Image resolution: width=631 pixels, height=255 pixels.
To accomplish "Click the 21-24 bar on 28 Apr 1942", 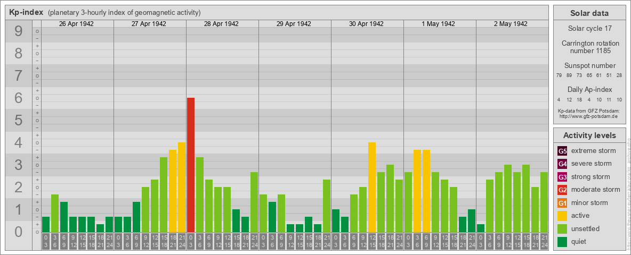I will pos(254,202).
